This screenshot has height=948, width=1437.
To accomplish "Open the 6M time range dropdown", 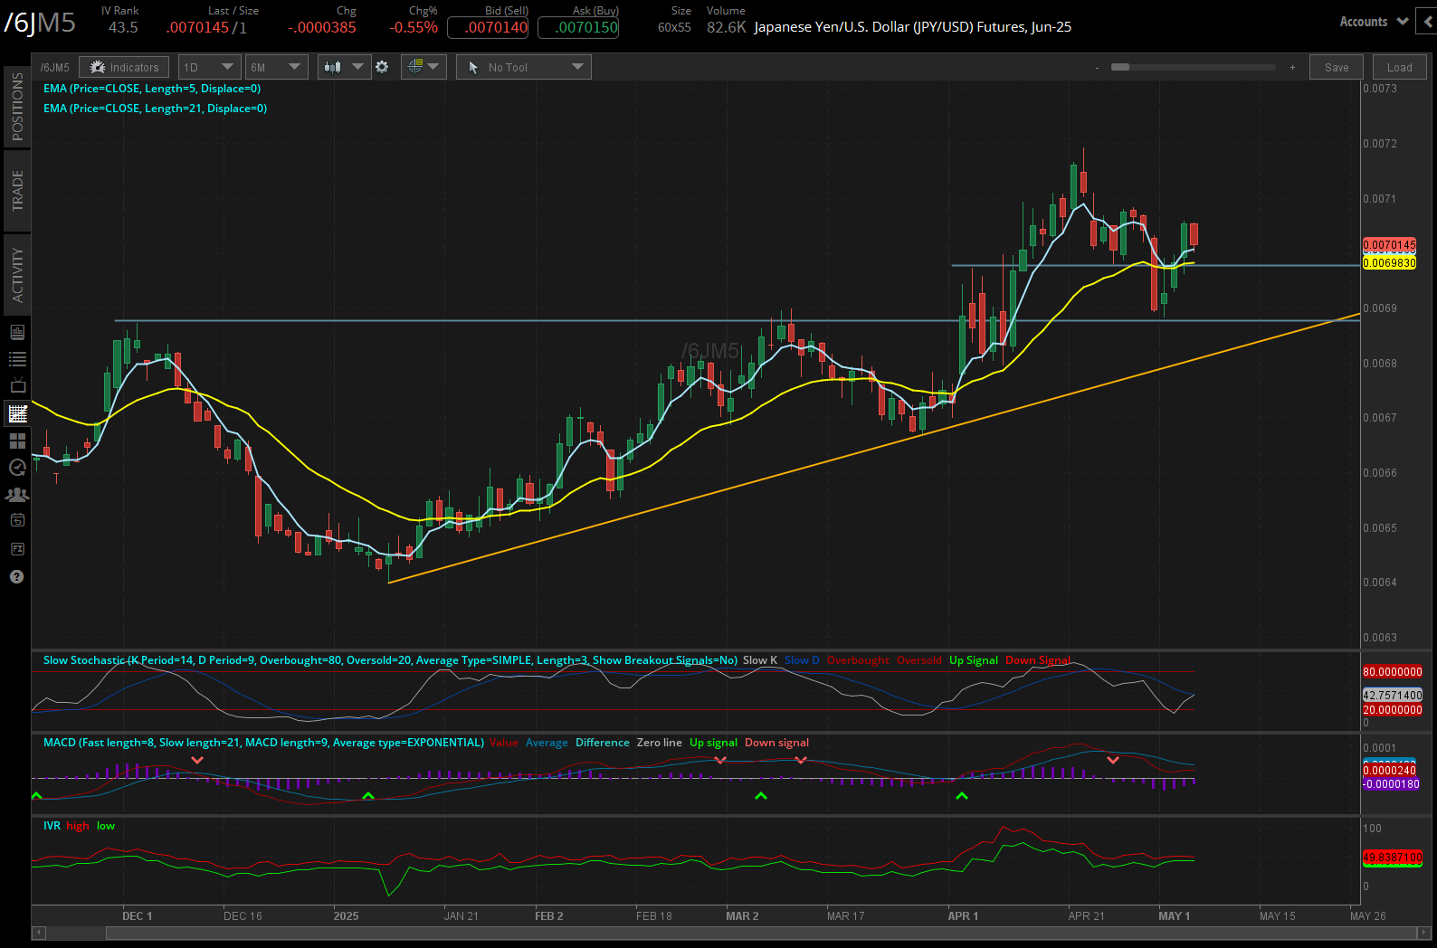I will click(x=276, y=67).
